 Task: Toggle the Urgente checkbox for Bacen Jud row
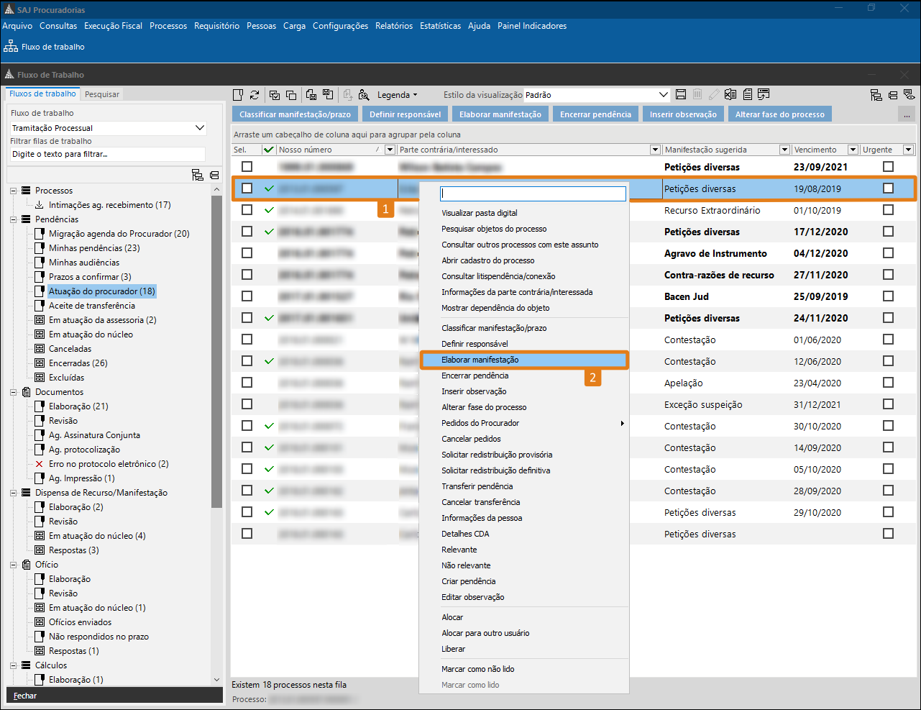tap(888, 296)
